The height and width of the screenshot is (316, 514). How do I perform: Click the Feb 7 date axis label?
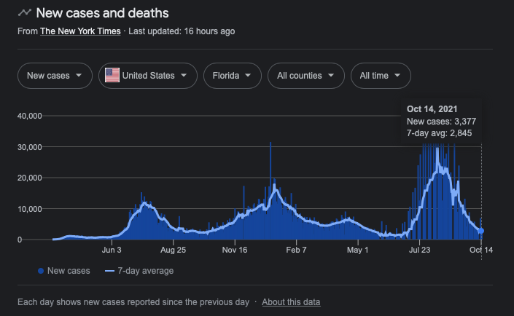coord(297,250)
